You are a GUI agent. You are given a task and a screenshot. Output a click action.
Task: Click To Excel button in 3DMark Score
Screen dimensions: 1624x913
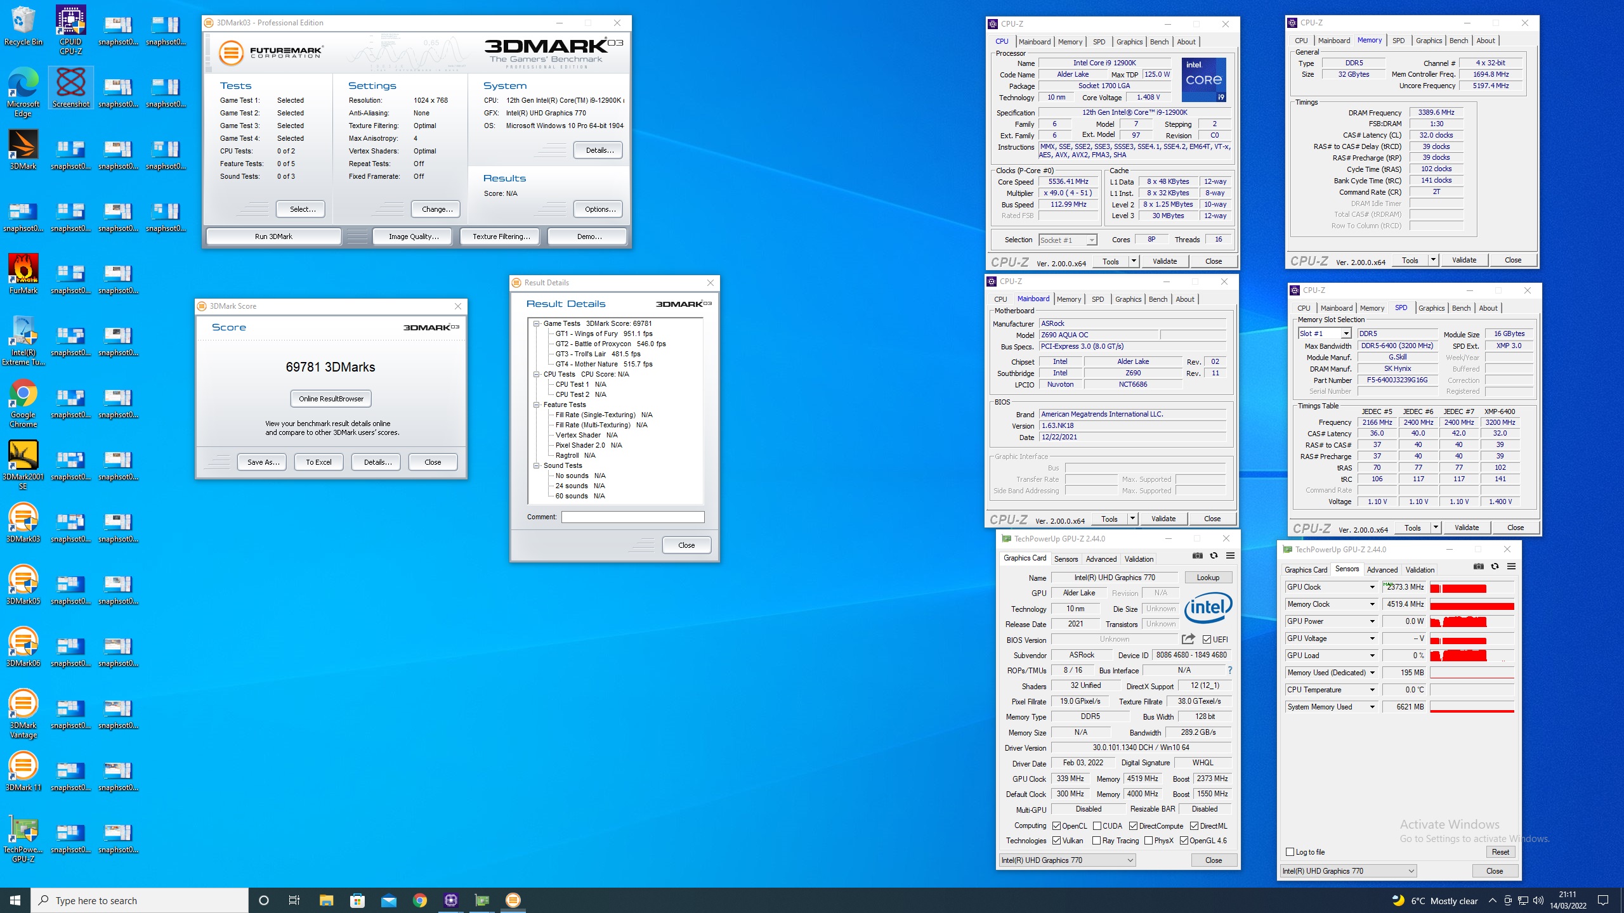[x=318, y=462]
